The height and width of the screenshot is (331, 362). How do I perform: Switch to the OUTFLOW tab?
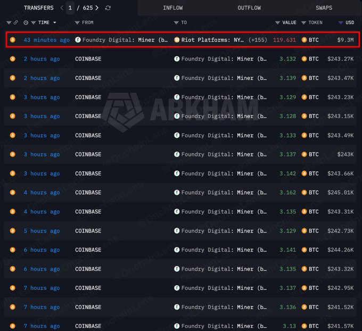click(x=249, y=8)
